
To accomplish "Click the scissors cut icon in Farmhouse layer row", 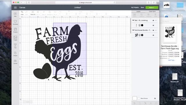I will pos(139,35).
